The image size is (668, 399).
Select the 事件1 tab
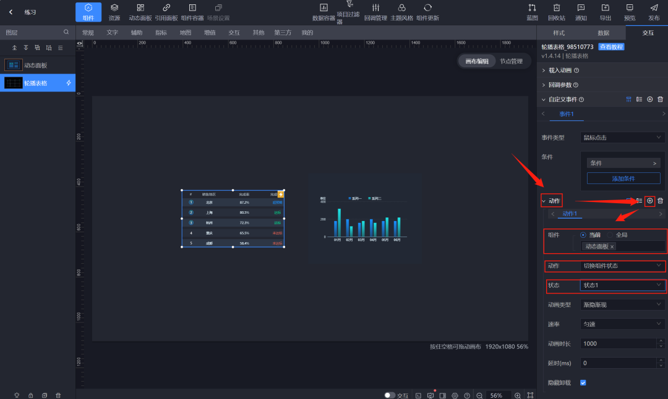pos(566,114)
